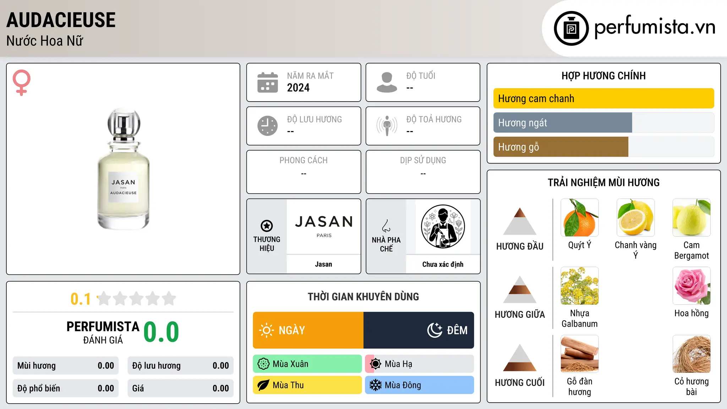Click the Nước Hoa Nữ subtitle
The height and width of the screenshot is (409, 727).
coord(45,41)
